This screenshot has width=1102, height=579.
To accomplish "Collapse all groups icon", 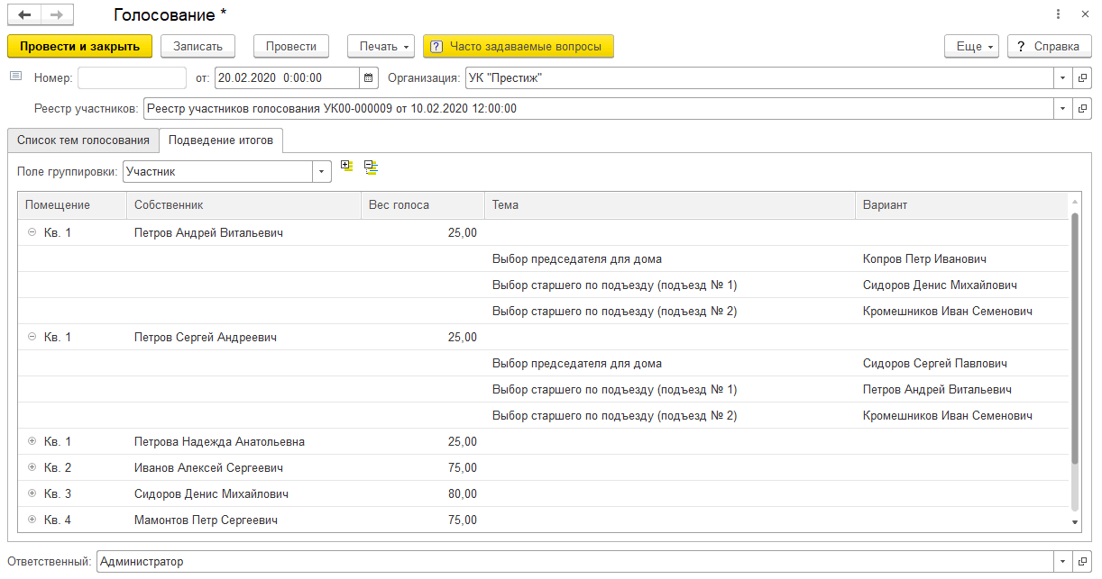I will click(371, 167).
